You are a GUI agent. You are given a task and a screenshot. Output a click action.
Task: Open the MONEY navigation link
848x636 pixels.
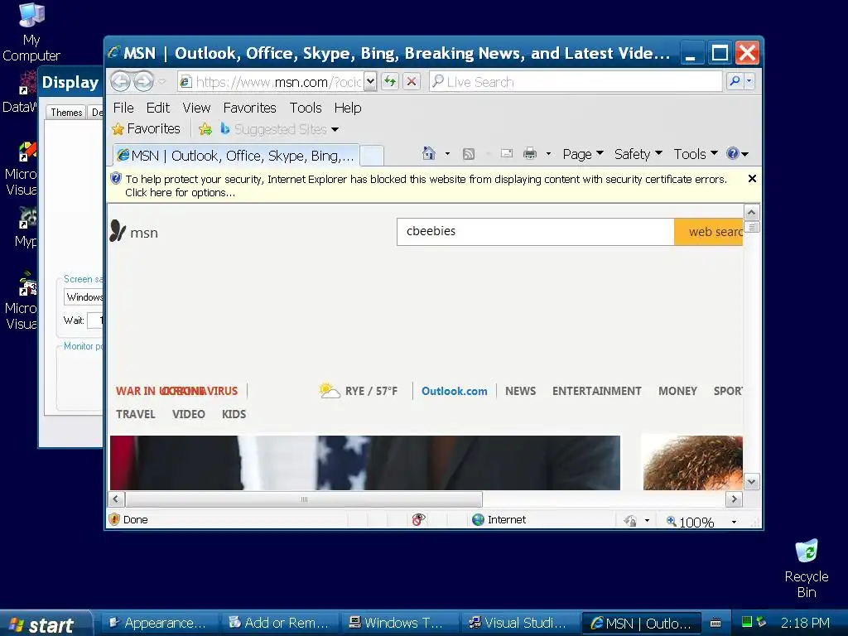[x=677, y=391]
